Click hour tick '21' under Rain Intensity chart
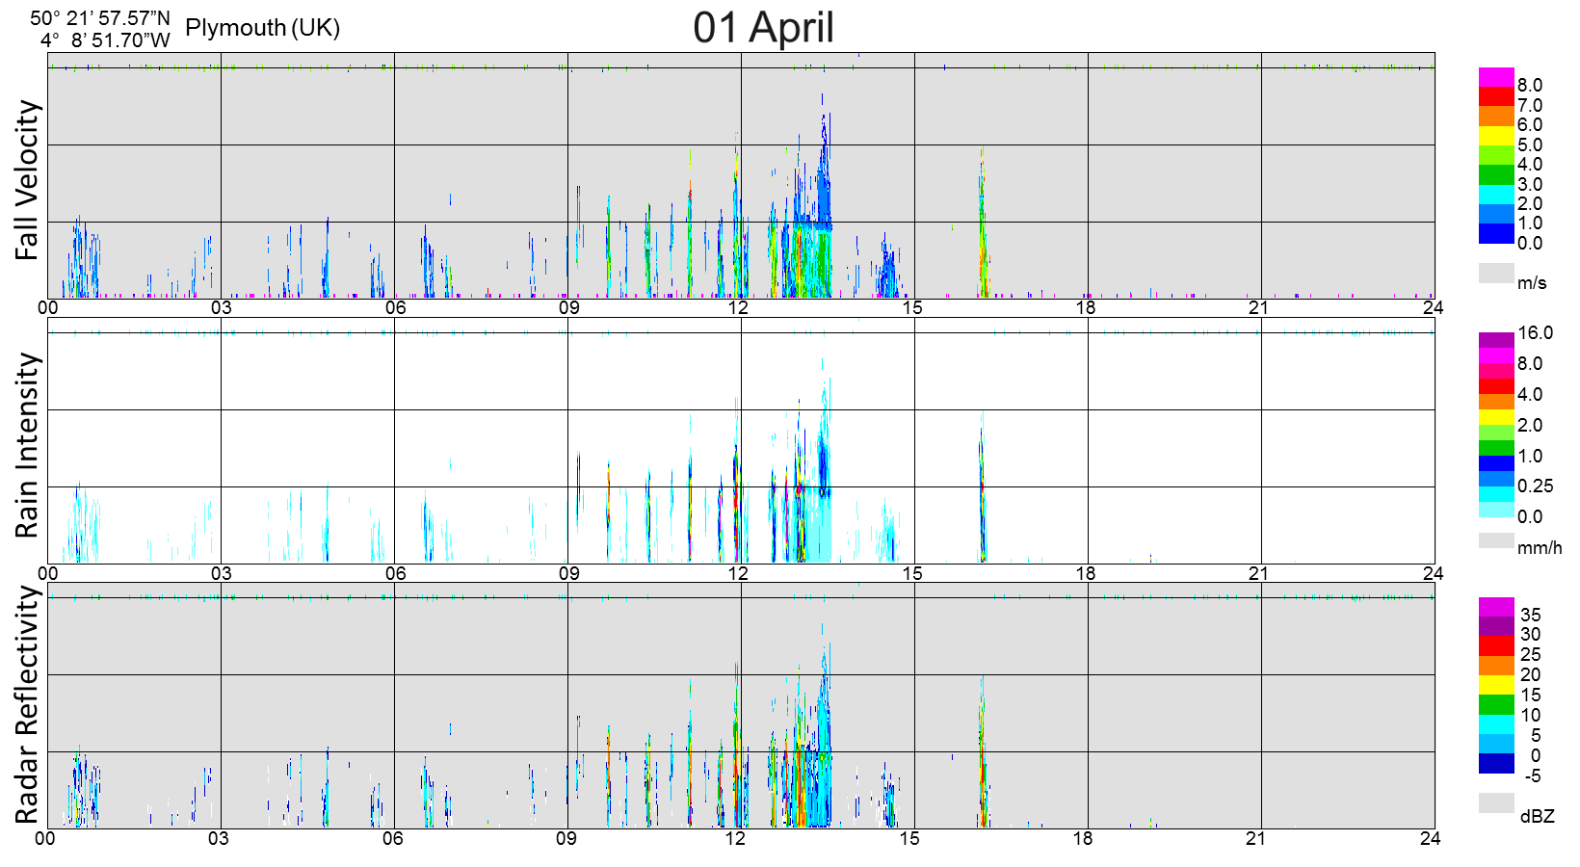Image resolution: width=1580 pixels, height=867 pixels. click(1258, 574)
